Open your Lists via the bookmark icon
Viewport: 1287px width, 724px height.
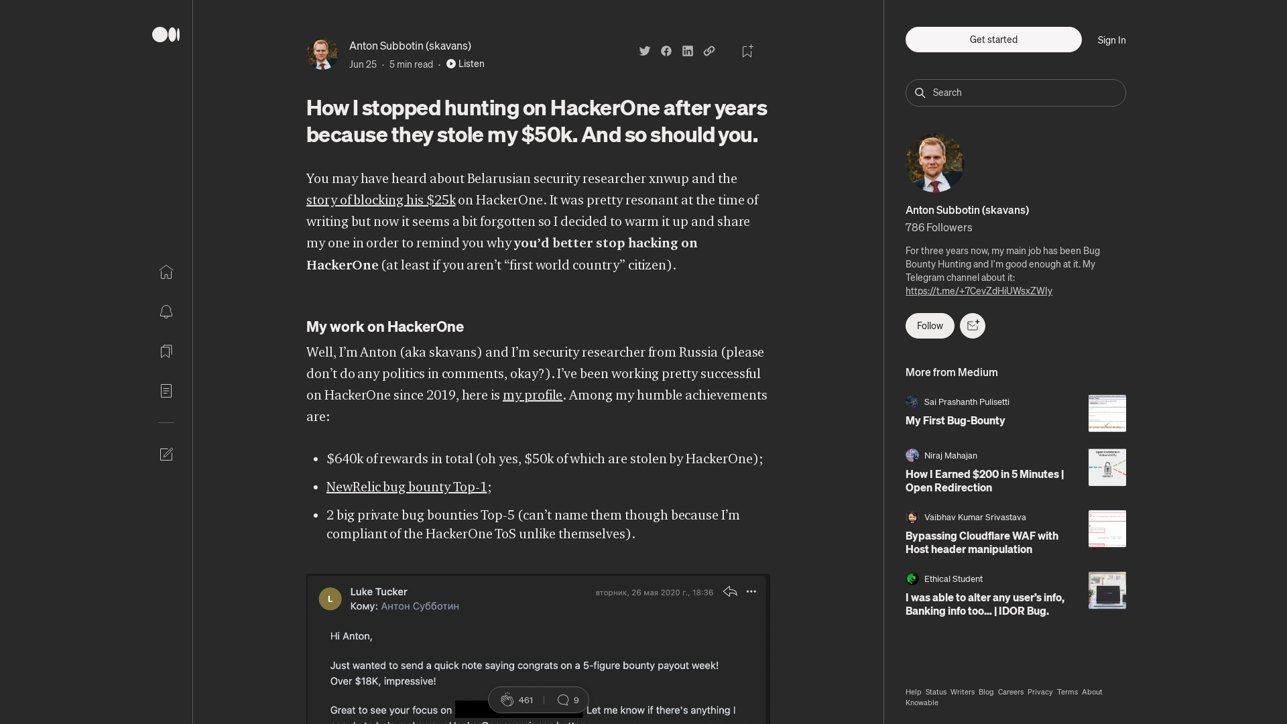[166, 351]
